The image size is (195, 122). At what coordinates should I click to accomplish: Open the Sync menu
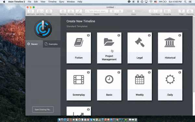(61, 2)
